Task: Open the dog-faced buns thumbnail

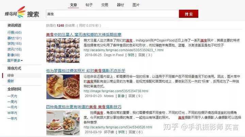Action: click(63, 50)
